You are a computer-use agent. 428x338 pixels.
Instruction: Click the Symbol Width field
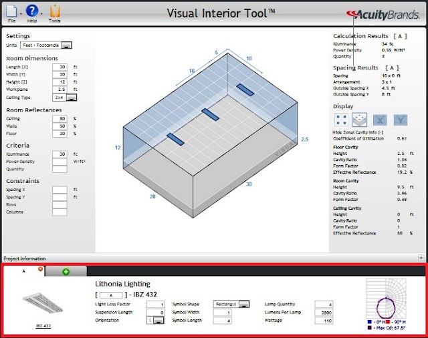point(223,313)
